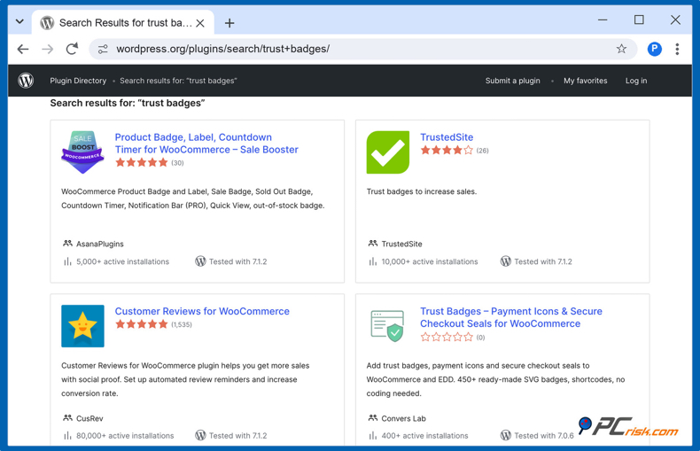The image size is (700, 451).
Task: Click the (26) review count
Action: pyautogui.click(x=482, y=151)
